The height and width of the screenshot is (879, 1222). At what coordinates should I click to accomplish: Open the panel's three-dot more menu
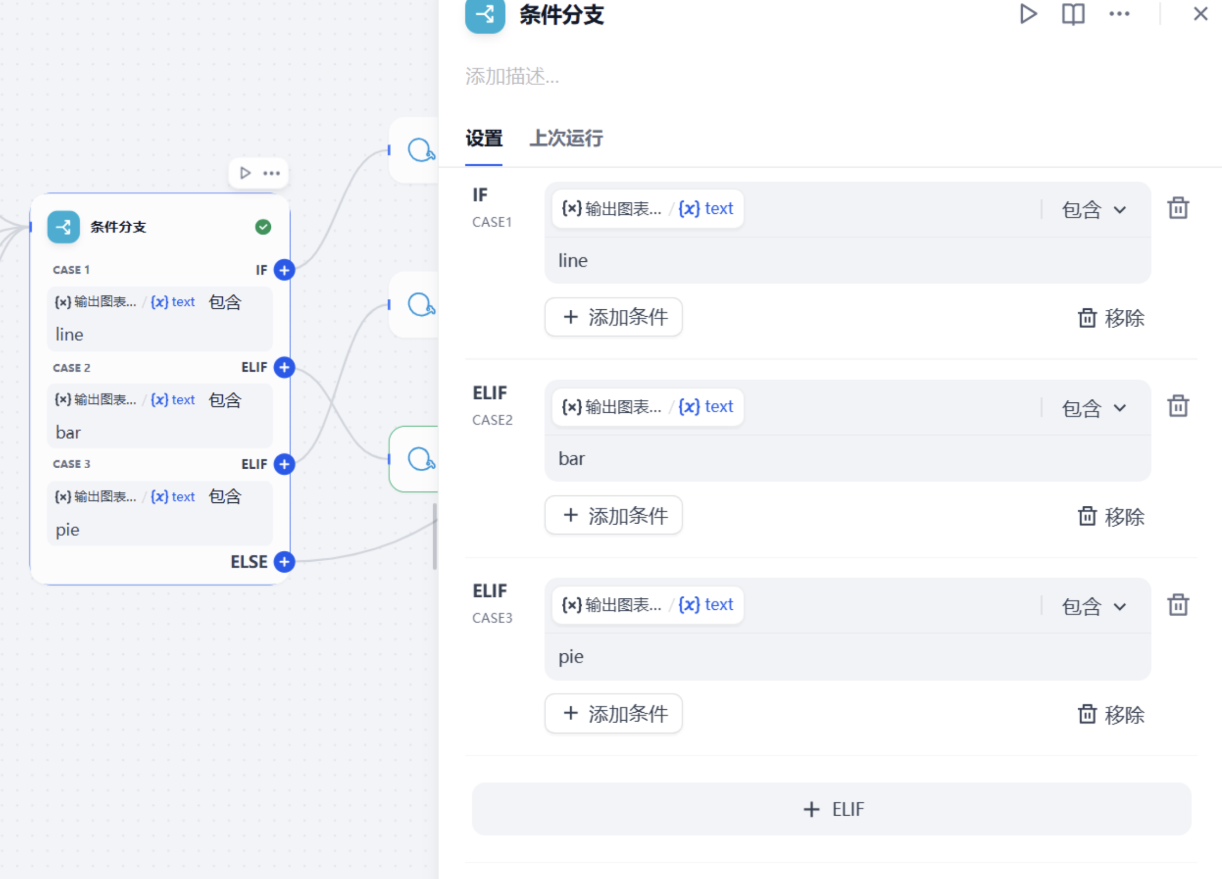click(x=1119, y=14)
